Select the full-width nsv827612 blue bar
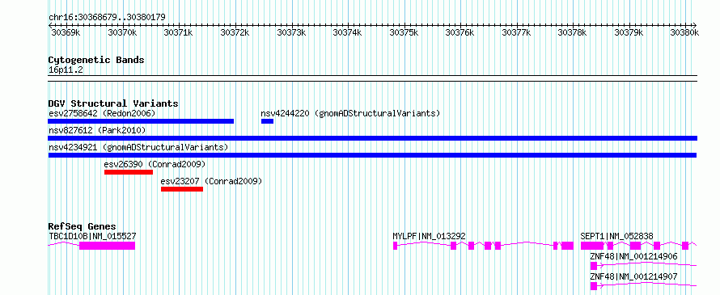Image resolution: width=720 pixels, height=295 pixels. click(373, 138)
